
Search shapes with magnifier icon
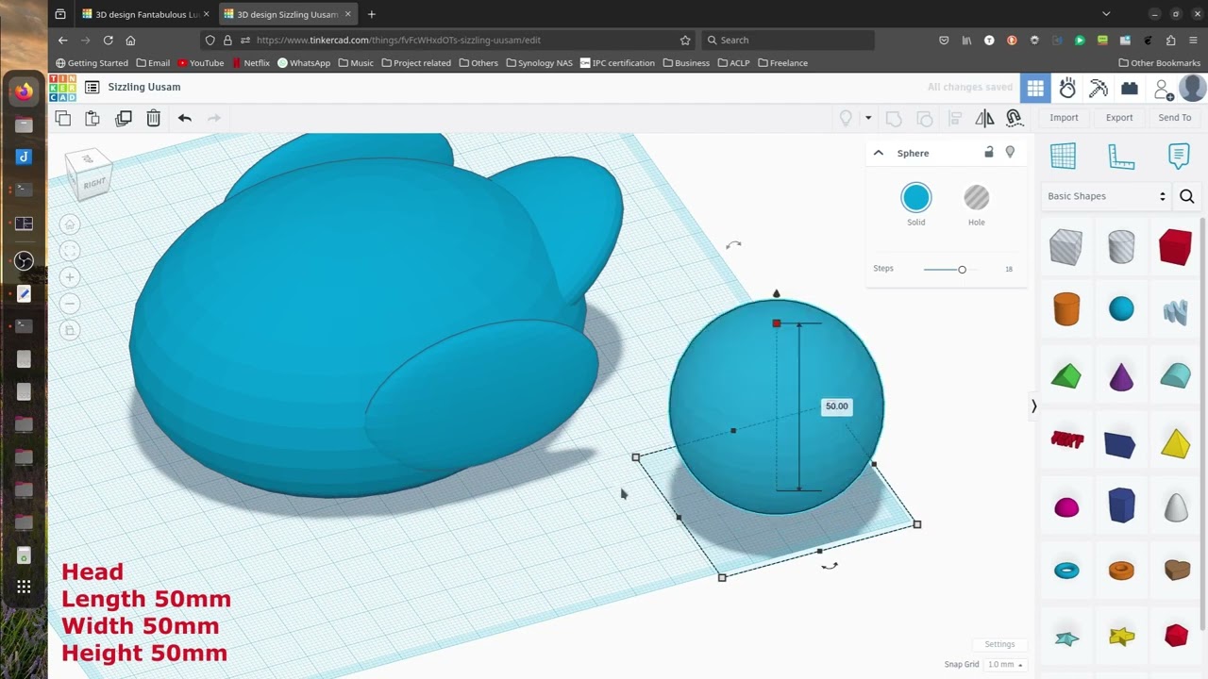1187,196
